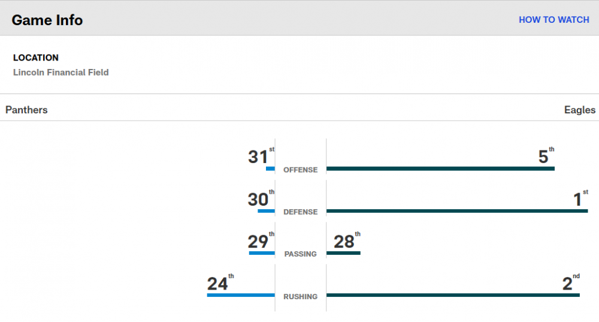This screenshot has height=322, width=599.
Task: Click the Eagles 28th passing rank
Action: [344, 241]
